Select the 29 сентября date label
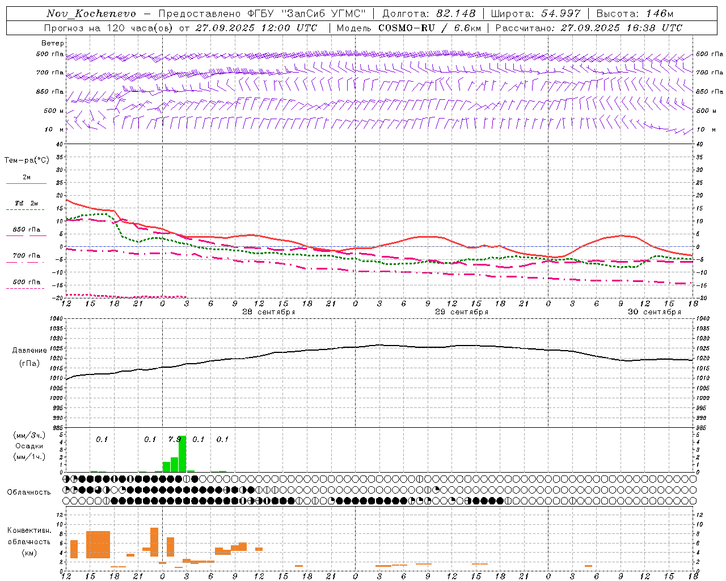This screenshot has width=726, height=581. 462,312
